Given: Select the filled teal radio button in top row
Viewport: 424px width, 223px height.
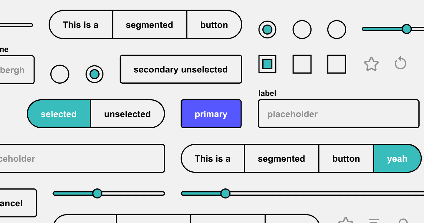Looking at the screenshot, I should tap(267, 29).
